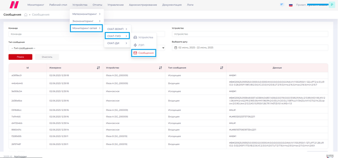Open Управление top menu
338x158 pixels.
[115, 5]
